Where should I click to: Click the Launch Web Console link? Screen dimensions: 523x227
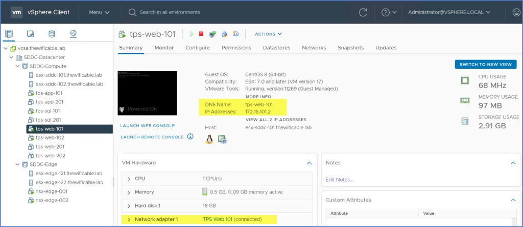(147, 125)
